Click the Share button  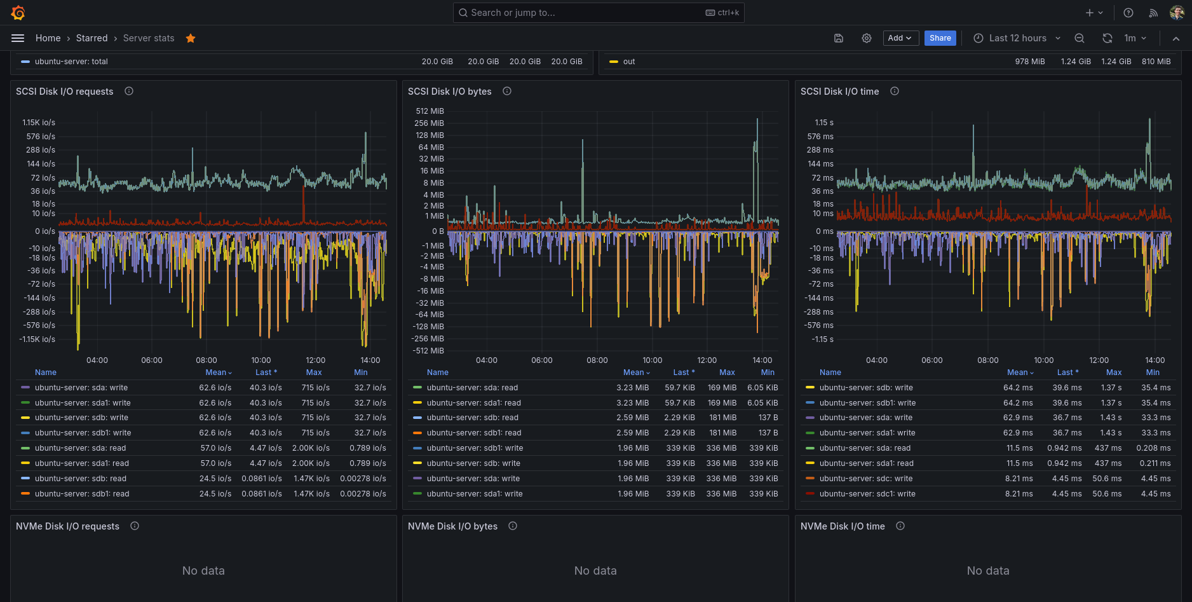(940, 38)
